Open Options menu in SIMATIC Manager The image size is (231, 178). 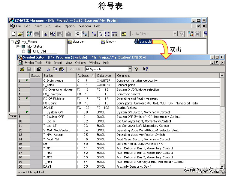[70, 26]
